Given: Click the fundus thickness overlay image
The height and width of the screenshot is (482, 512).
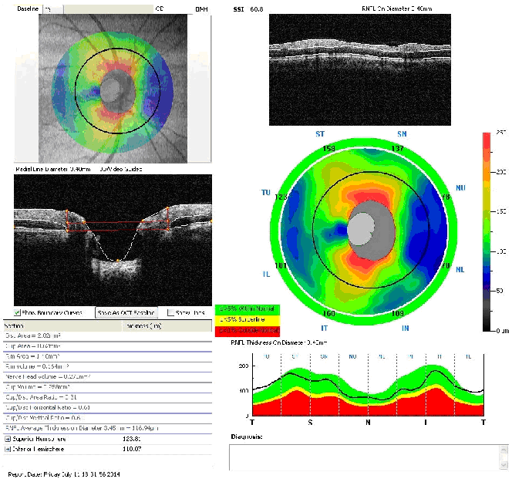Looking at the screenshot, I should click(x=113, y=88).
